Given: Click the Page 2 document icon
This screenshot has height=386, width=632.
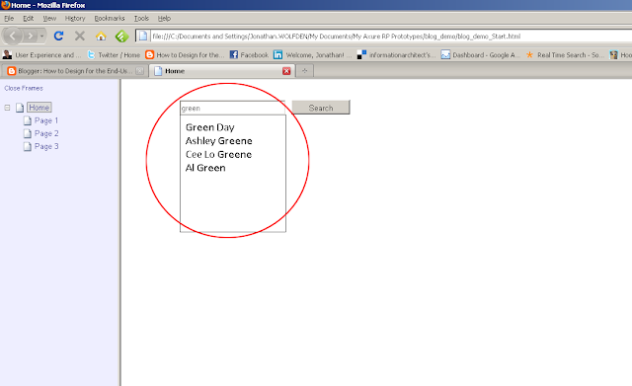Looking at the screenshot, I should pyautogui.click(x=28, y=133).
